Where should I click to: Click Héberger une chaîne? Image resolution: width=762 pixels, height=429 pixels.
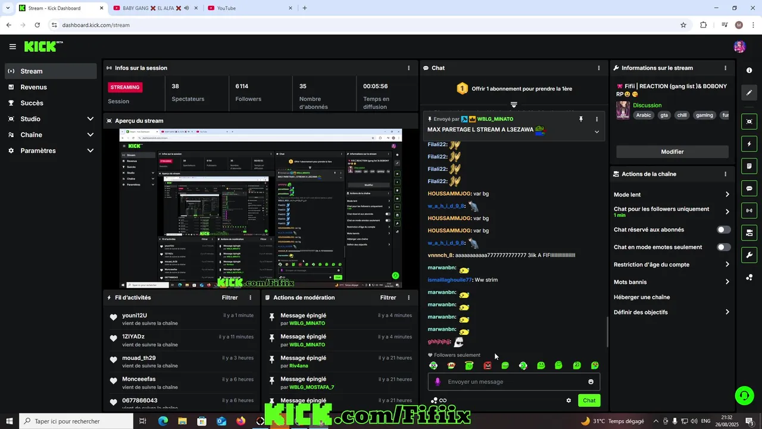pyautogui.click(x=642, y=297)
